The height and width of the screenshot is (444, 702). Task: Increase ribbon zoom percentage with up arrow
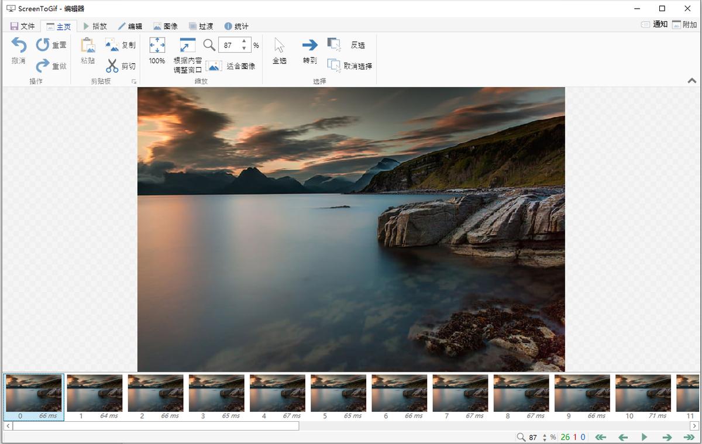[244, 42]
